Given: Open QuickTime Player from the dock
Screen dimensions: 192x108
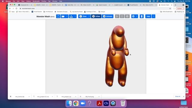Looking at the screenshot, I should (113, 103).
